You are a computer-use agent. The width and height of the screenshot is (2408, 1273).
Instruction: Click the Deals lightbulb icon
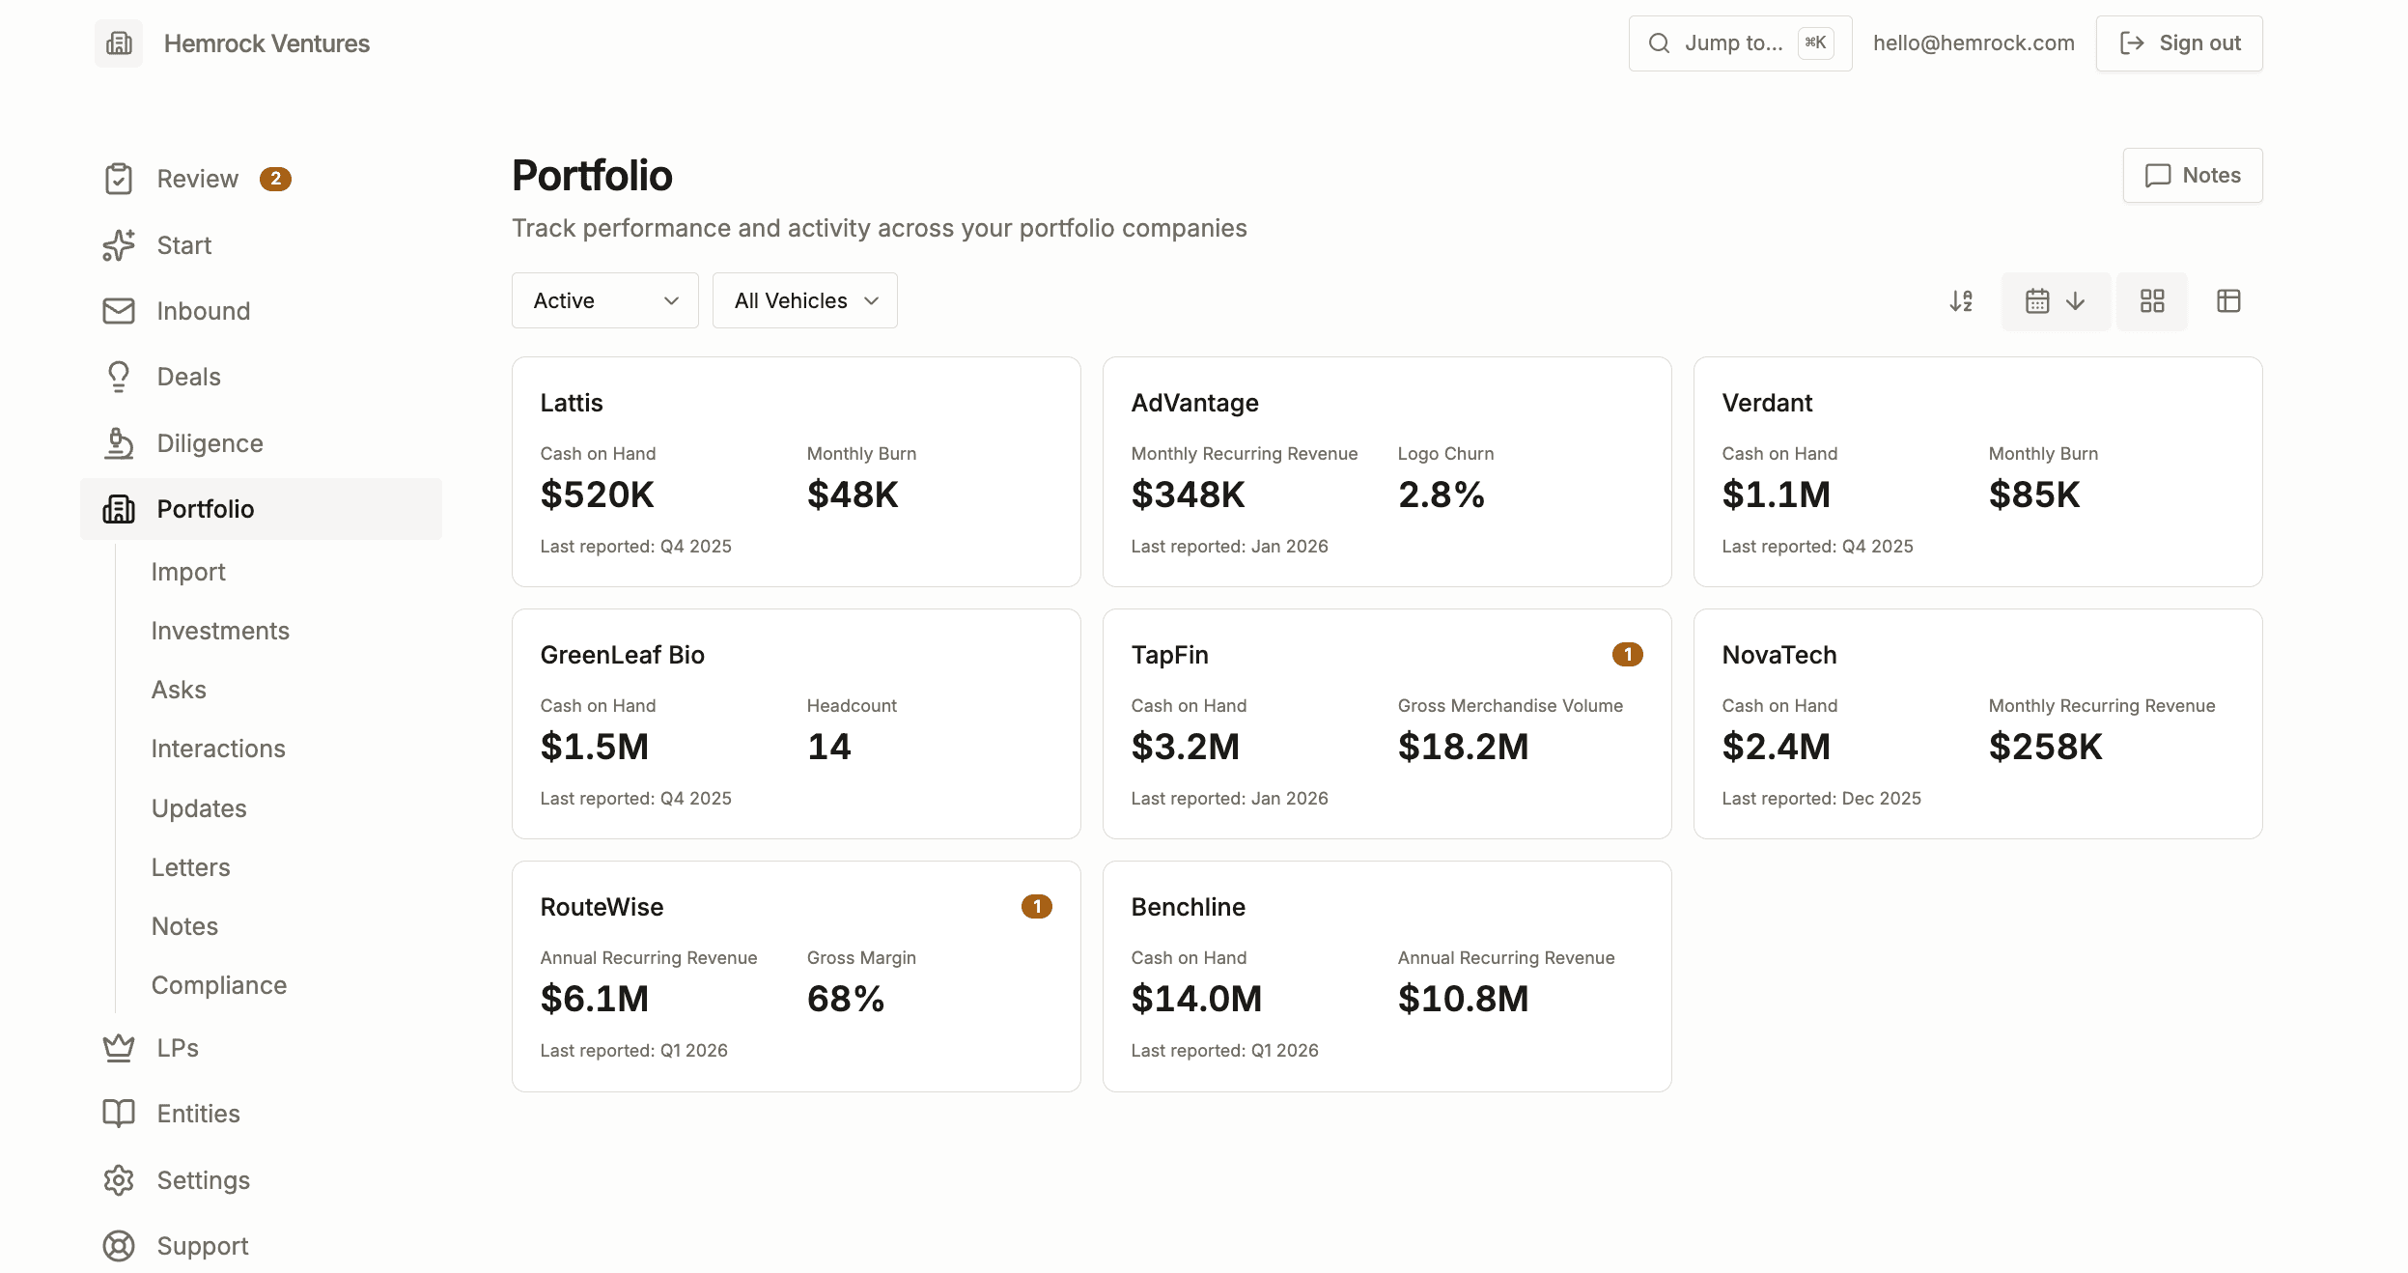coord(119,377)
